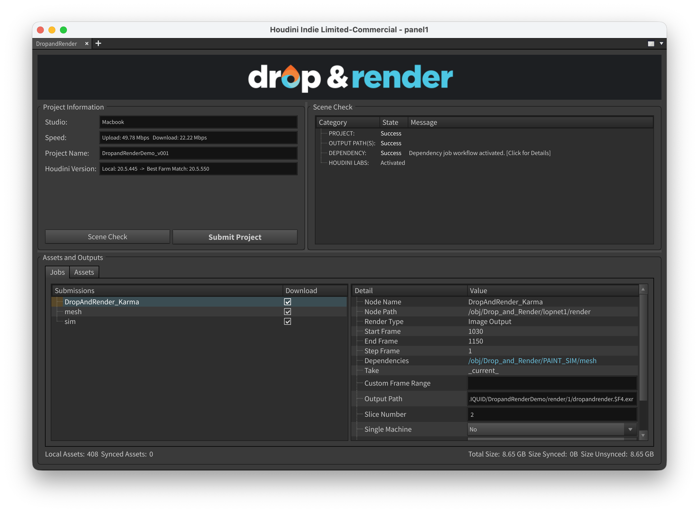Uncheck Download for the mesh job
Screen dimensions: 699x513
[x=288, y=312]
